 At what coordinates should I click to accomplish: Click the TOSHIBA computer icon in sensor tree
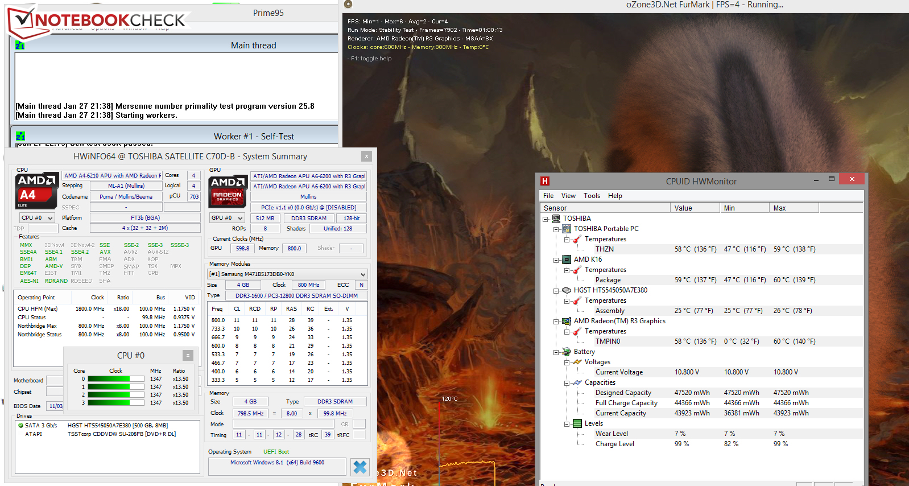click(556, 219)
